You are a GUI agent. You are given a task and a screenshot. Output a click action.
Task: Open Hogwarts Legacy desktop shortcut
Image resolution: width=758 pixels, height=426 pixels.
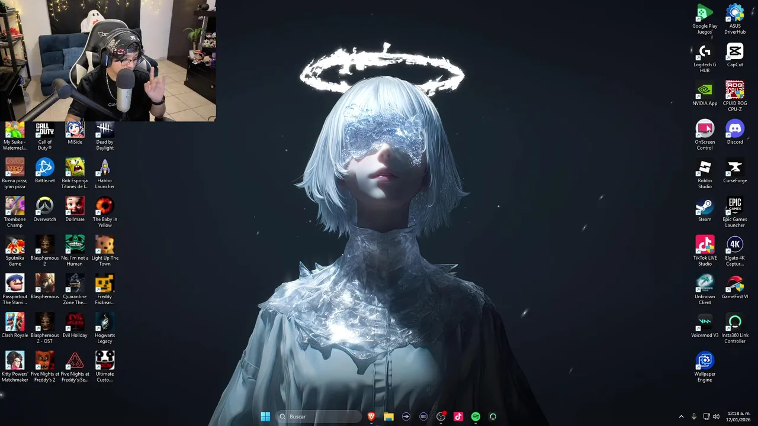(x=105, y=329)
